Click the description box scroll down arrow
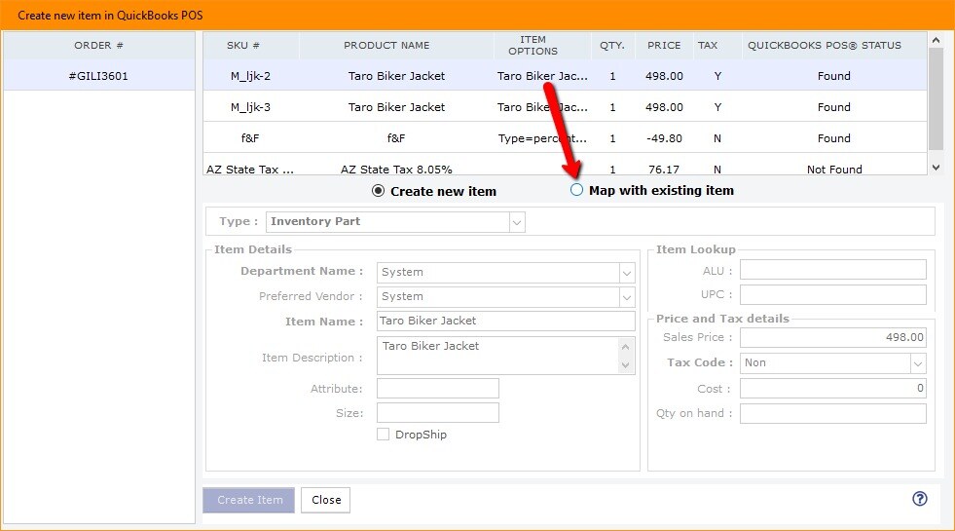Viewport: 955px width, 531px height. point(626,365)
